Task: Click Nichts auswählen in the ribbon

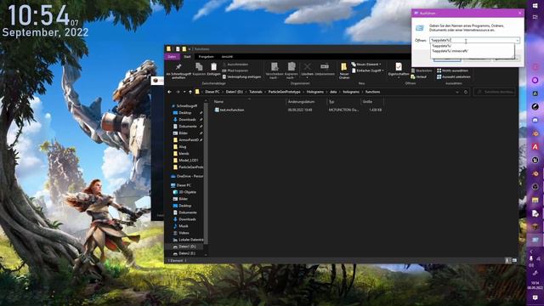Action: point(452,71)
